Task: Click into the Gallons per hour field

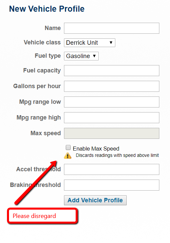Action: (x=112, y=86)
